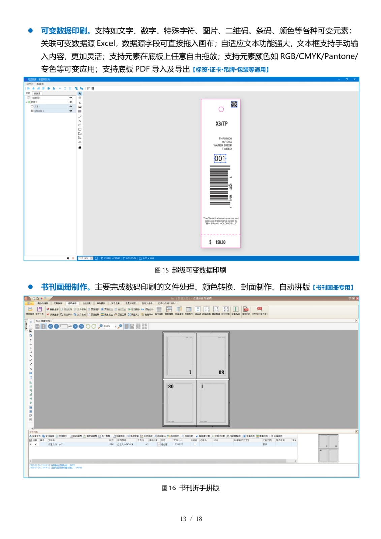Collapse the 图层 1 tree node

pyautogui.click(x=26, y=102)
